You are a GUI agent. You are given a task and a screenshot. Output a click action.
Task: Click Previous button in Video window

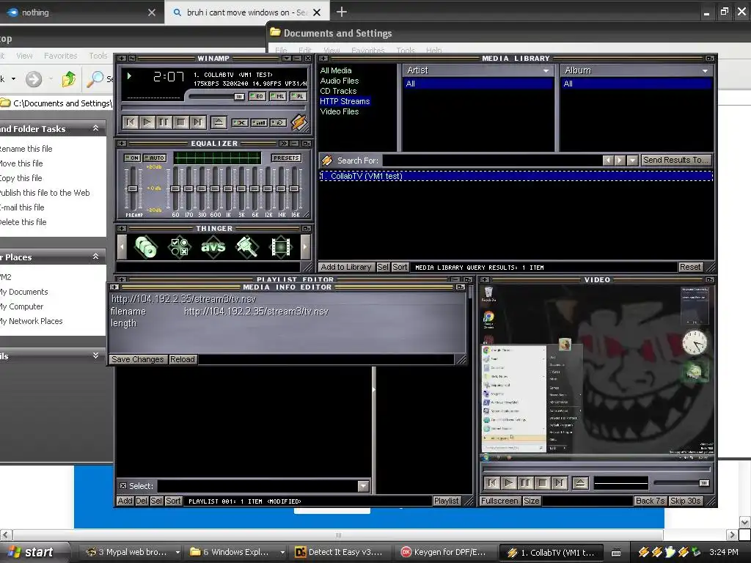click(x=492, y=483)
